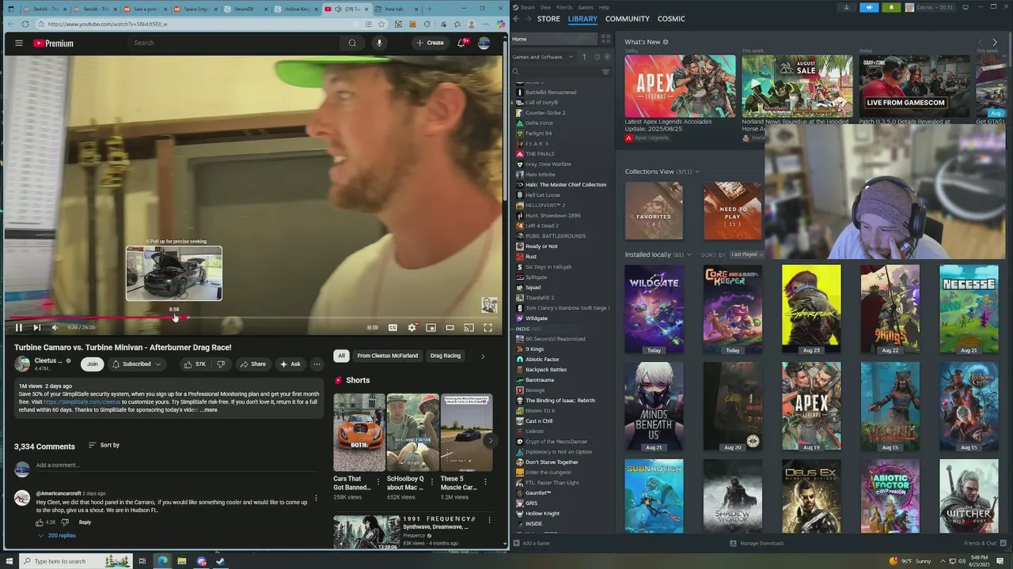Select the From Cleetus McFarland chip
Screen dimensions: 1013x569
pyautogui.click(x=387, y=356)
